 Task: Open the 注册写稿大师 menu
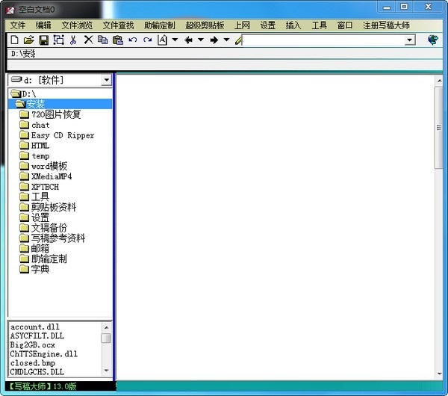388,25
